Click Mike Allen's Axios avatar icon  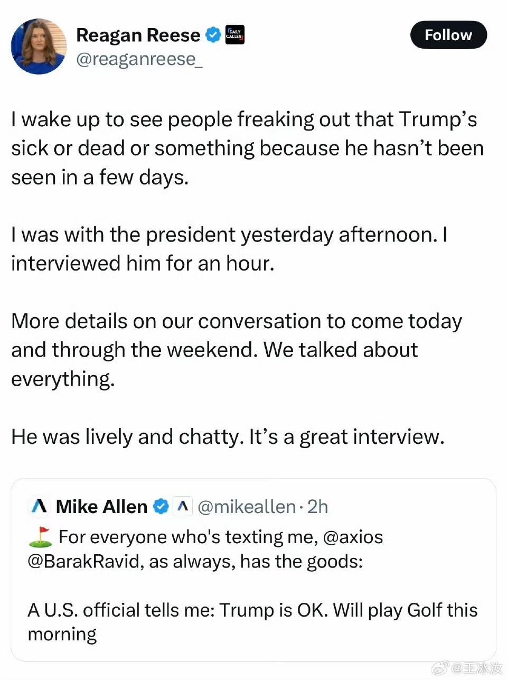[39, 507]
